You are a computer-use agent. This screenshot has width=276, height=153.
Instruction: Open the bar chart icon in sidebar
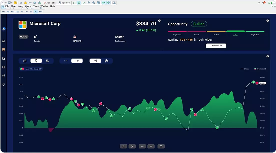[x=3, y=76]
